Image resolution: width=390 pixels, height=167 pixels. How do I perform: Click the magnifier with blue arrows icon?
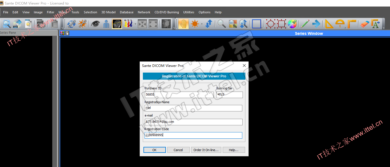click(243, 24)
